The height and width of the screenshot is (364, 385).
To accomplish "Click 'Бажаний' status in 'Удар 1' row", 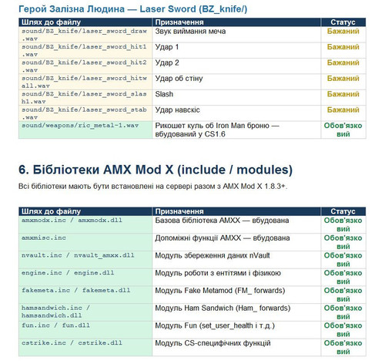I will point(343,47).
